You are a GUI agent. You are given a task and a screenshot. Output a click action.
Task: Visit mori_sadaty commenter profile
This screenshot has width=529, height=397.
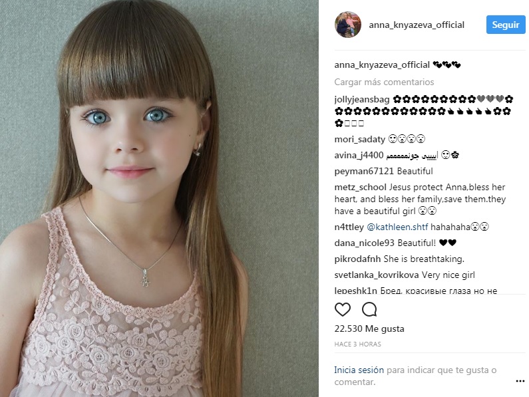click(x=359, y=139)
